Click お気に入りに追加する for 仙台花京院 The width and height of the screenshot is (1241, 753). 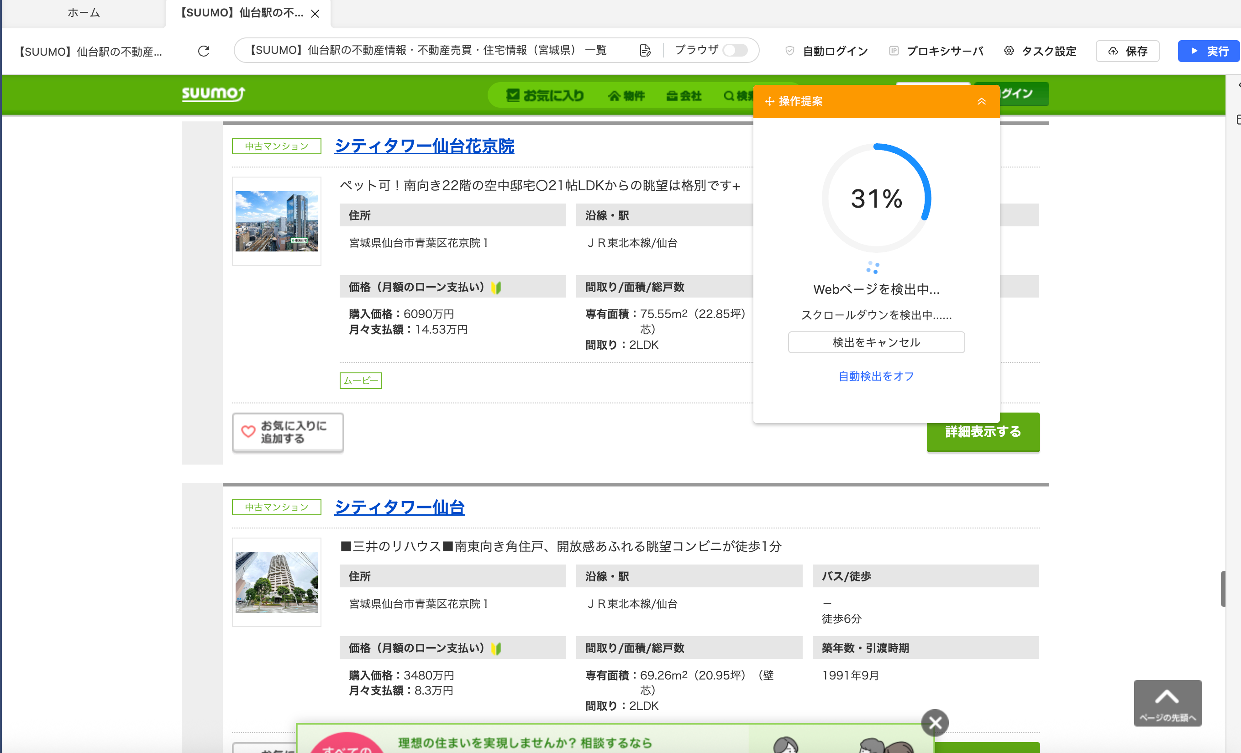pyautogui.click(x=288, y=432)
